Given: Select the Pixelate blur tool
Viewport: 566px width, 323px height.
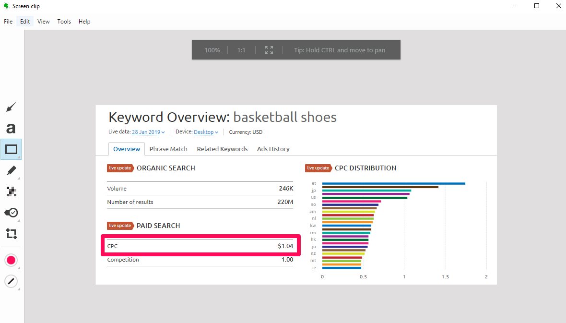Looking at the screenshot, I should pos(11,191).
